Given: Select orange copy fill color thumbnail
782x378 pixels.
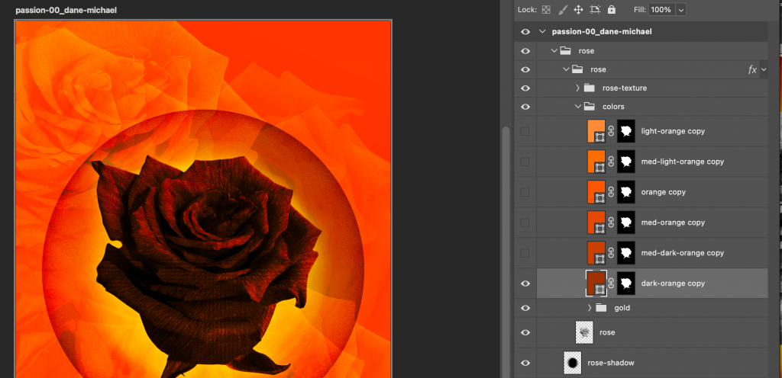Looking at the screenshot, I should (x=596, y=192).
